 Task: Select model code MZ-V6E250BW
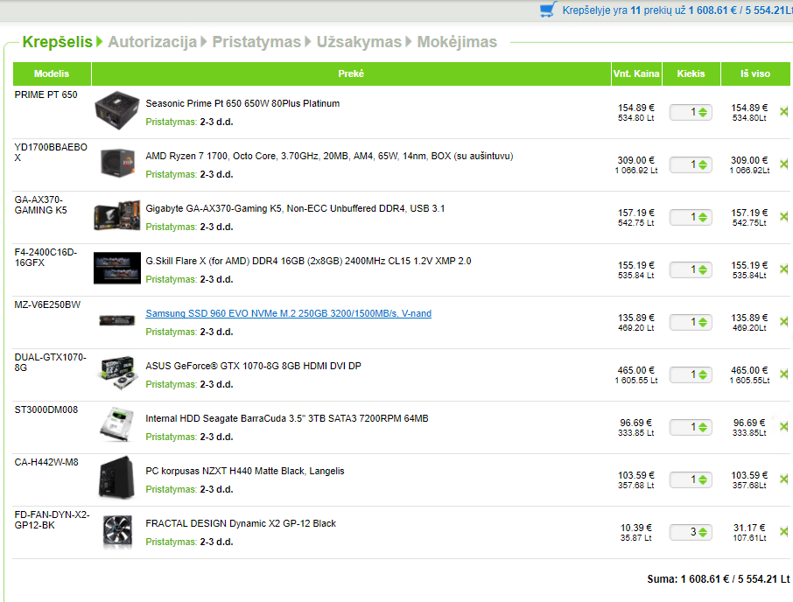(47, 304)
